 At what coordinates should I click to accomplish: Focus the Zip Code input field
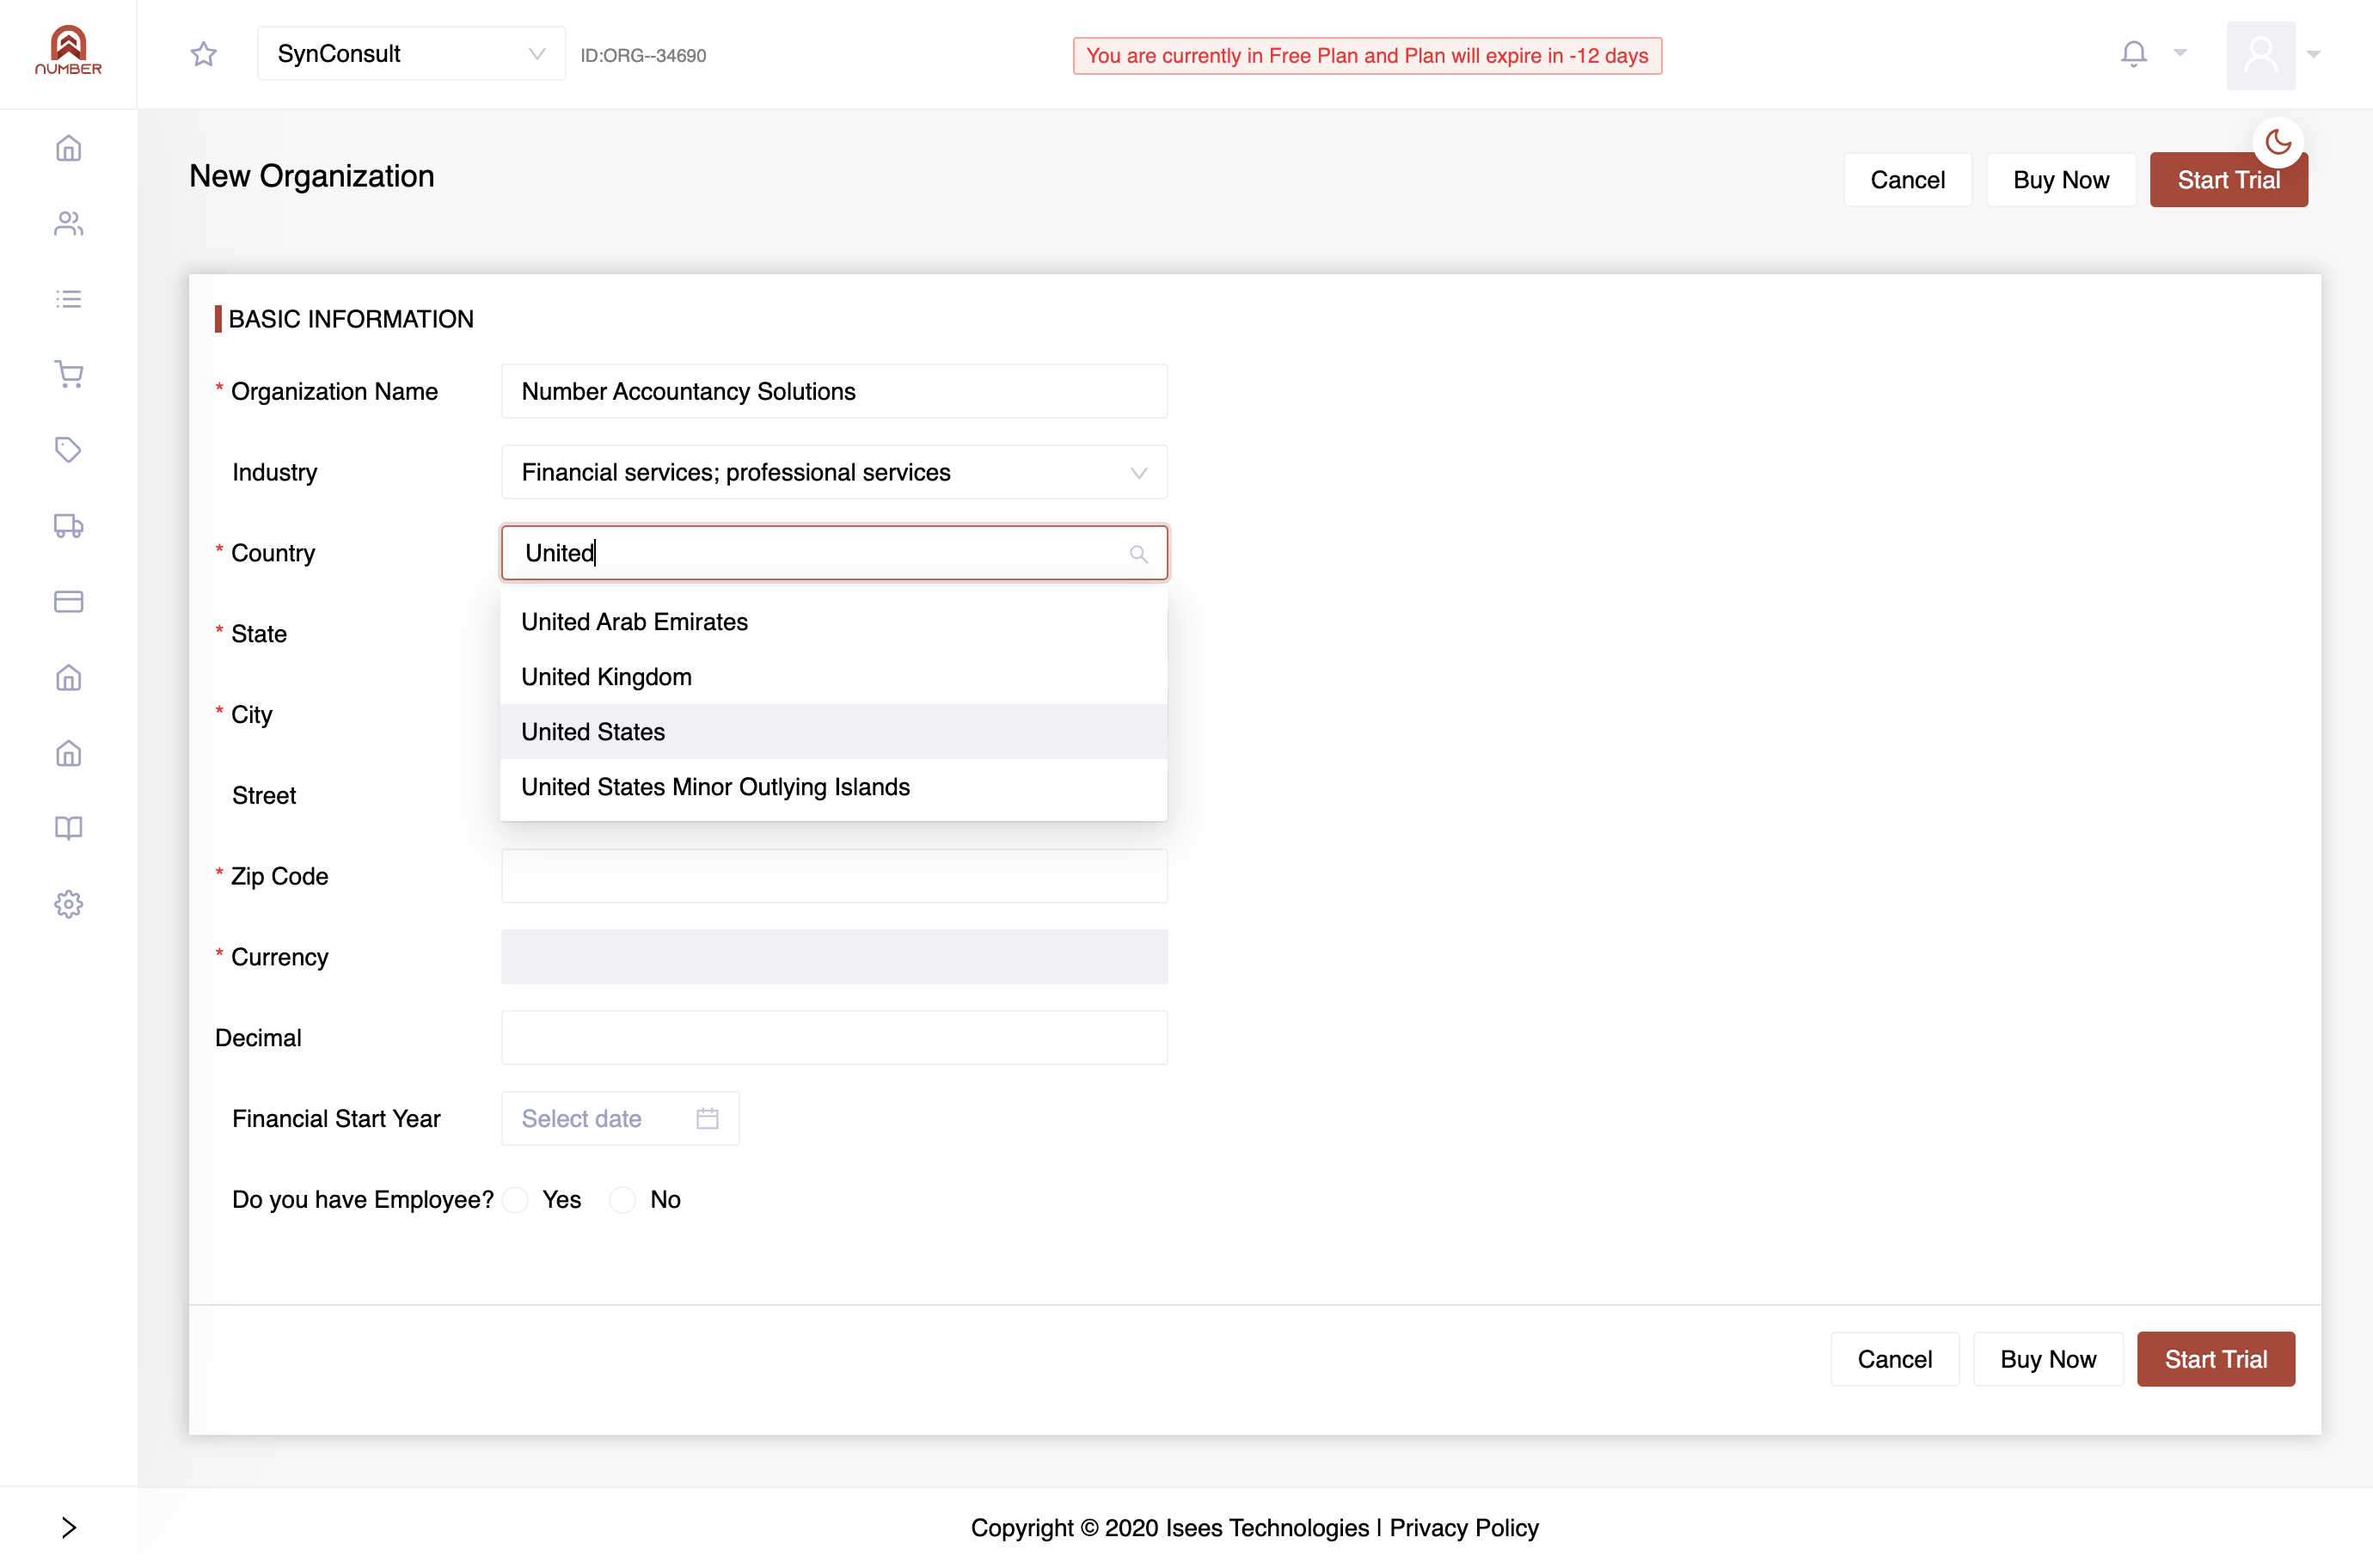pos(833,877)
